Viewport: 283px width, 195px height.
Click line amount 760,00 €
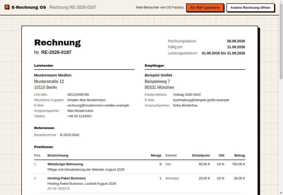pyautogui.click(x=238, y=164)
